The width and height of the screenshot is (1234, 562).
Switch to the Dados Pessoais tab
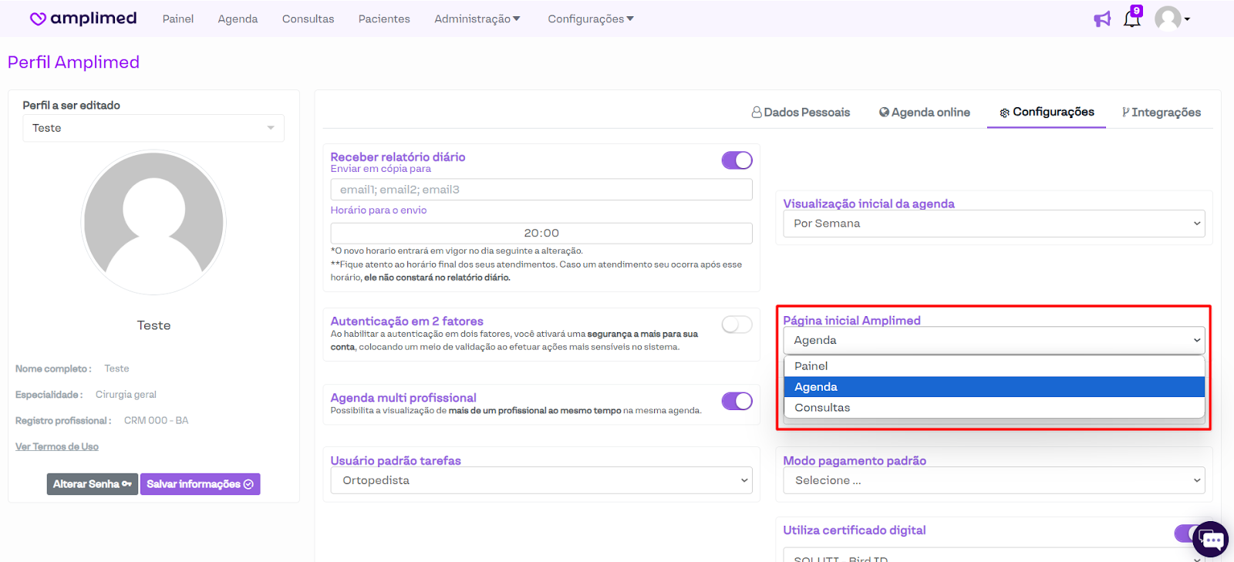[801, 113]
